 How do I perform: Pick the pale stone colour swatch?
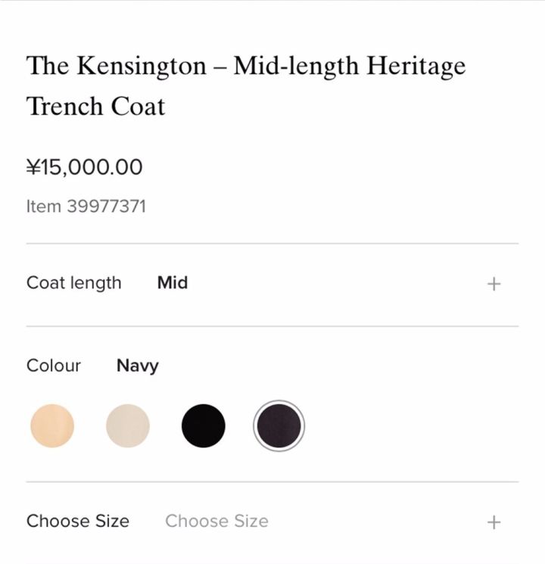pyautogui.click(x=128, y=426)
